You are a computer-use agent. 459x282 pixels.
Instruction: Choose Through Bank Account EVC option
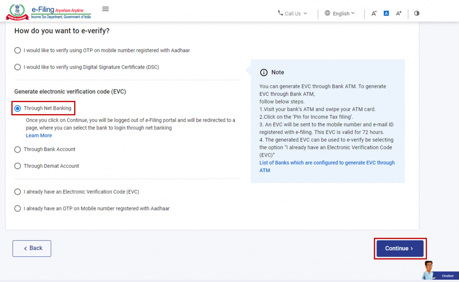click(17, 149)
